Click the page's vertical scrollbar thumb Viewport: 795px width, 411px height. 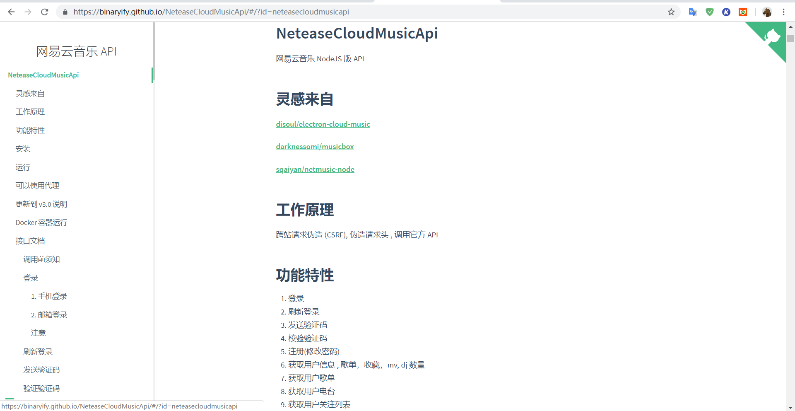pyautogui.click(x=790, y=39)
